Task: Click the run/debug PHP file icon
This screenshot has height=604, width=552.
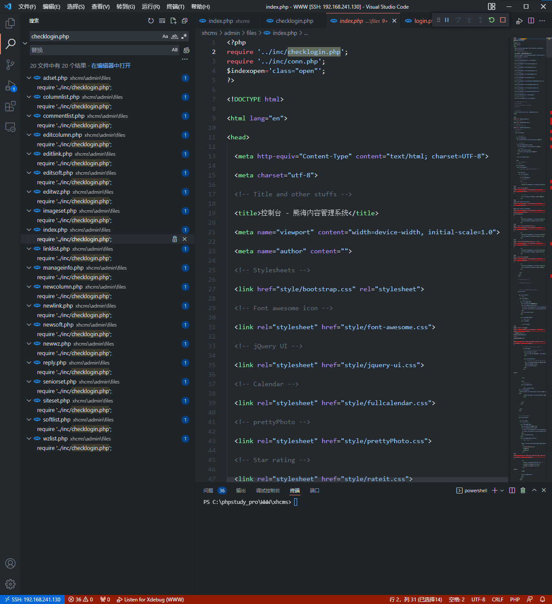Action: [x=520, y=21]
